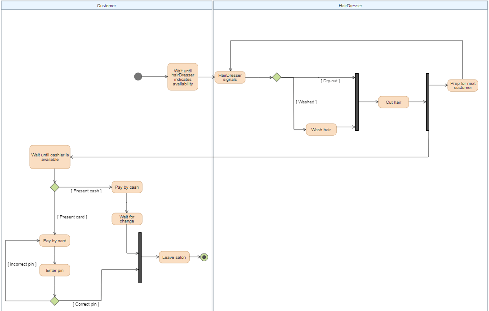
Task: Click the vertical fork bar after the Dry-cut branch
Action: (356, 102)
